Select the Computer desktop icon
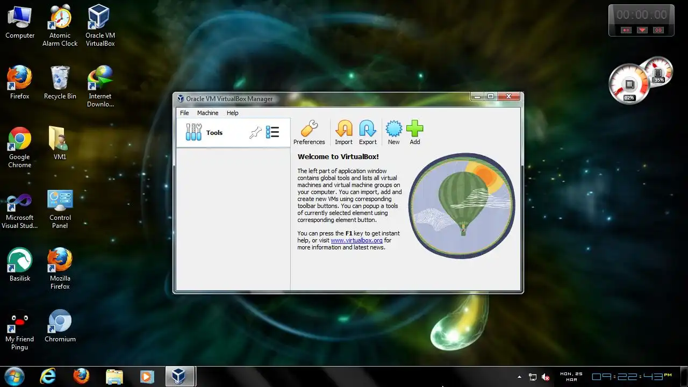Screen dimensions: 688x387 click(20, 23)
